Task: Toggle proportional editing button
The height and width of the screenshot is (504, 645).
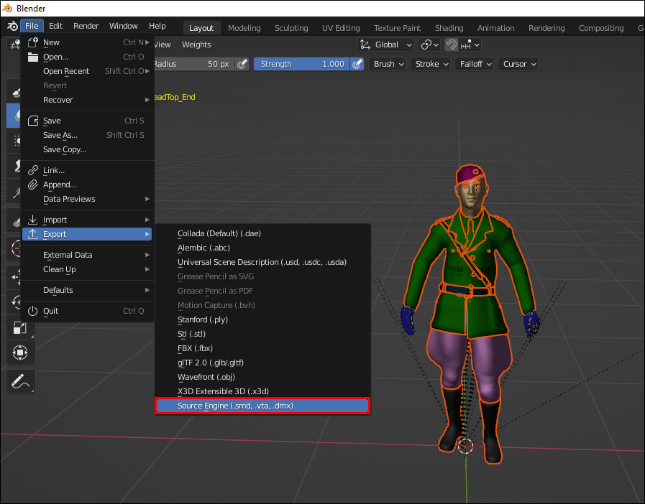Action: [x=451, y=45]
